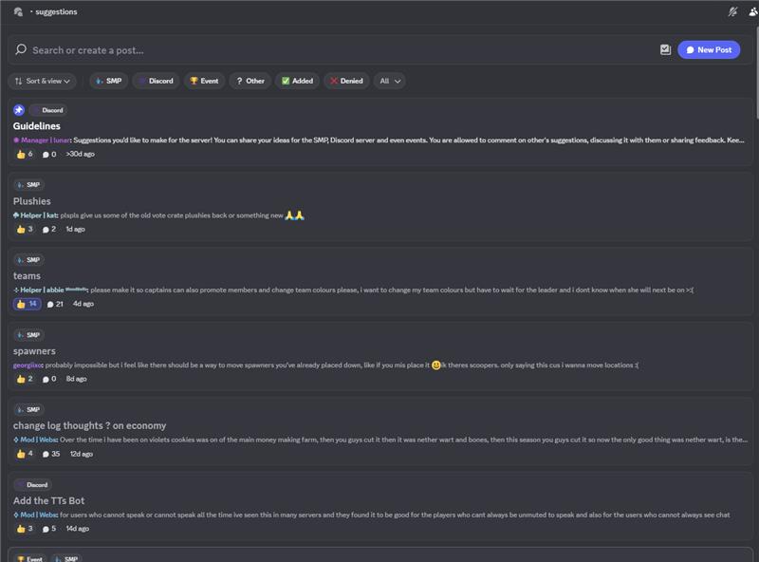Image resolution: width=759 pixels, height=562 pixels.
Task: Filter posts by the Added tag
Action: click(x=297, y=81)
